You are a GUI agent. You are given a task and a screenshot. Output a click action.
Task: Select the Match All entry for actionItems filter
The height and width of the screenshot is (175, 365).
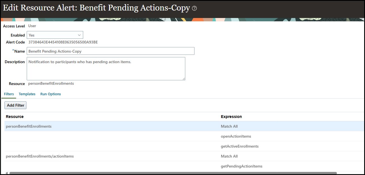point(229,156)
